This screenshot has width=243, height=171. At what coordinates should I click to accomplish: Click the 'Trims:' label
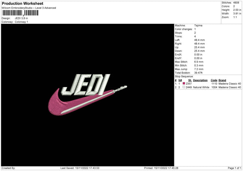click(x=178, y=36)
